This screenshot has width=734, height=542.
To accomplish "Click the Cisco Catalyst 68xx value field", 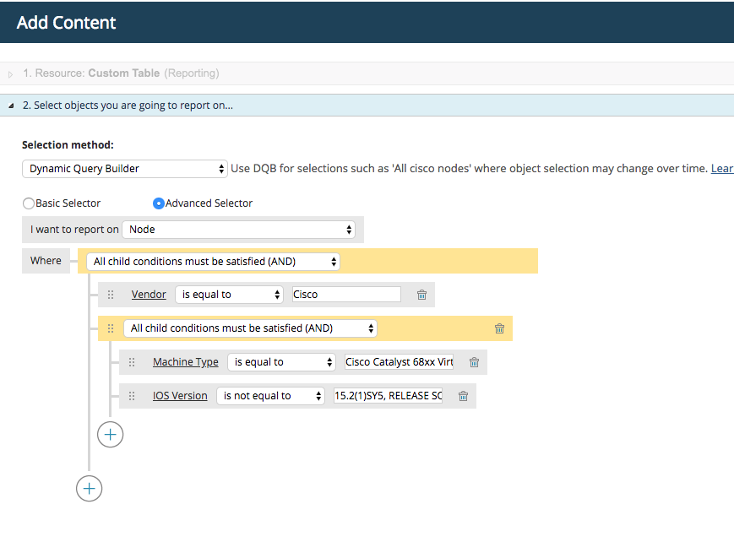I will [x=399, y=362].
